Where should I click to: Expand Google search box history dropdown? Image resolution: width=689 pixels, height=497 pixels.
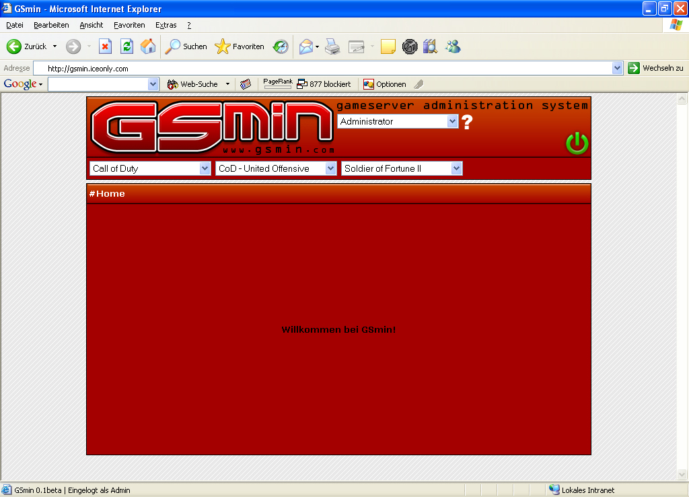[153, 84]
